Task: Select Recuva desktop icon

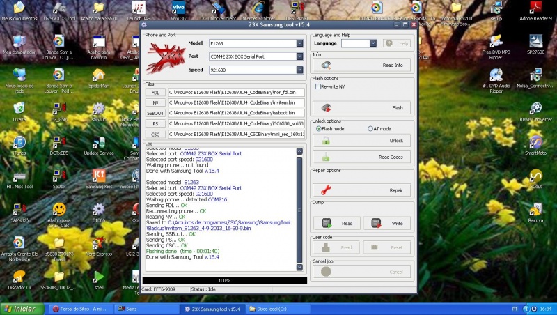Action: pyautogui.click(x=535, y=213)
